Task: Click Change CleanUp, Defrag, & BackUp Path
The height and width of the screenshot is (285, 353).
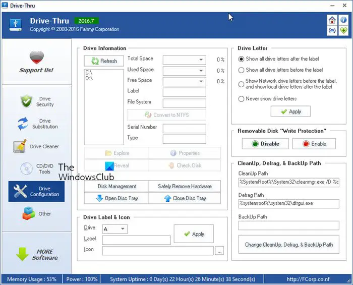Action: click(289, 245)
